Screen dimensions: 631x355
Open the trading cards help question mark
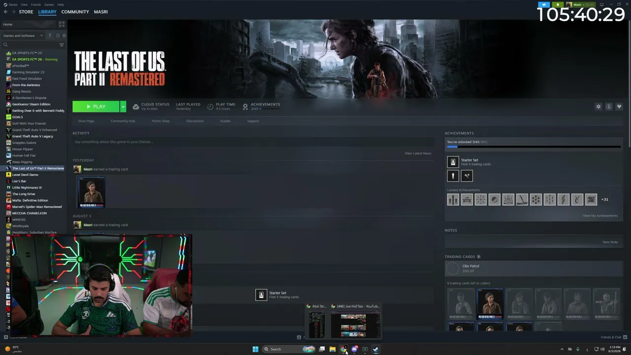pyautogui.click(x=479, y=257)
